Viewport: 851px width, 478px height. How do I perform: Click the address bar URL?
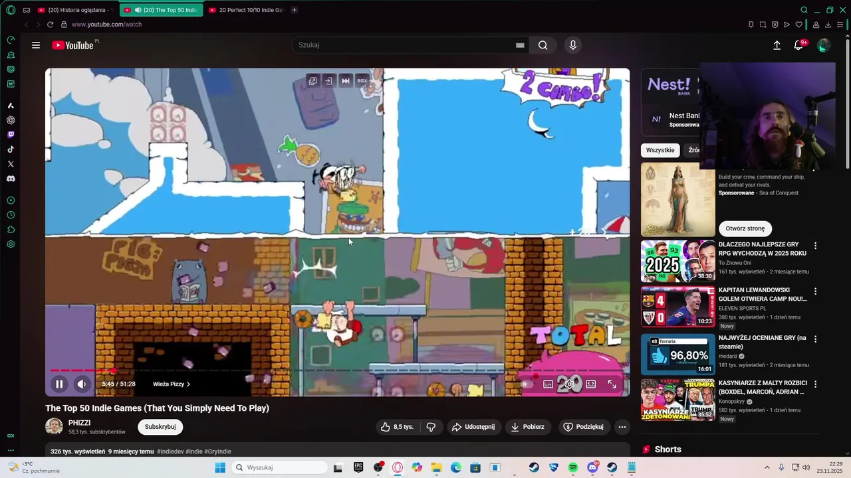tap(106, 25)
